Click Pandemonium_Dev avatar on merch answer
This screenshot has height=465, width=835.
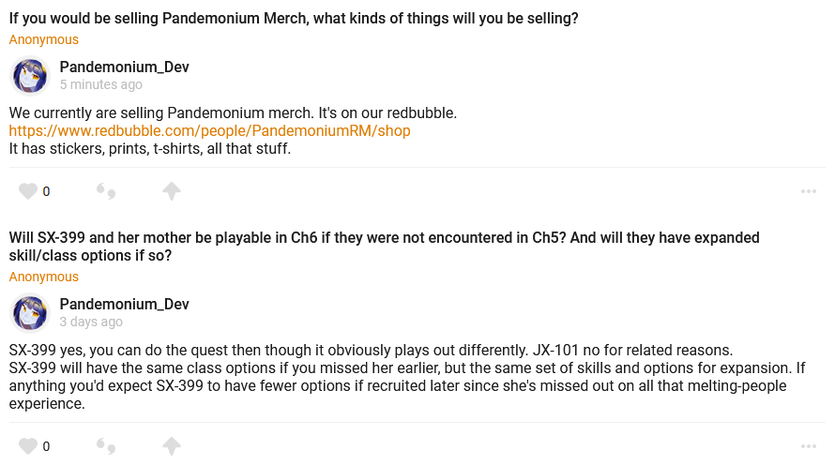(x=30, y=76)
